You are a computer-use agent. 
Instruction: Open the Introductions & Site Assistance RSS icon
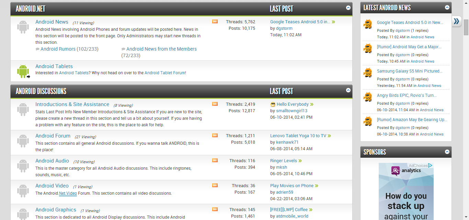pyautogui.click(x=215, y=104)
